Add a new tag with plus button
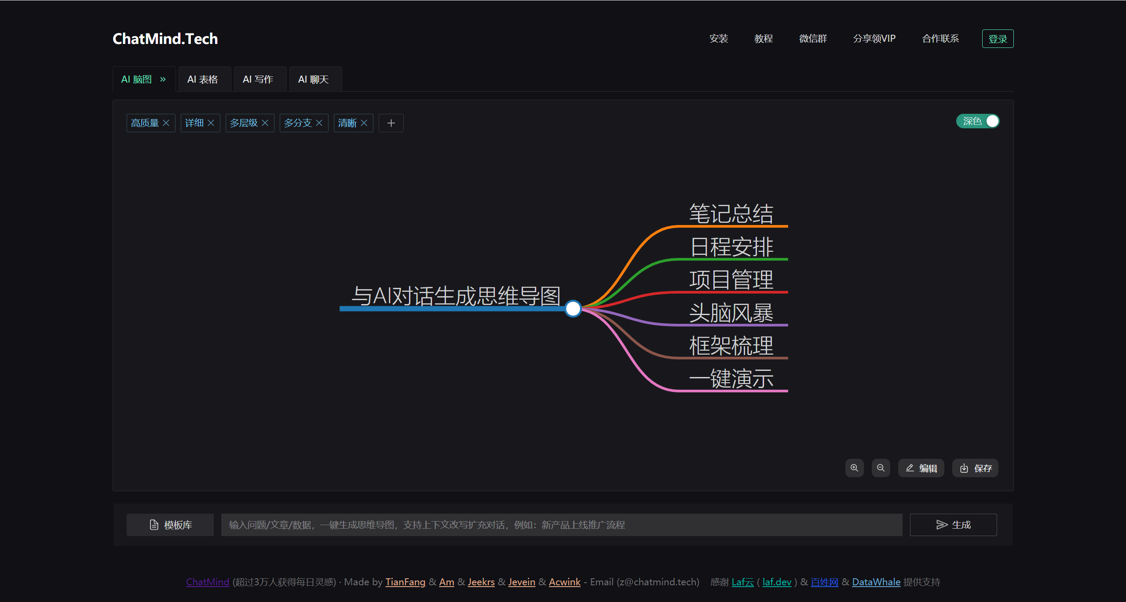This screenshot has height=602, width=1126. click(x=391, y=123)
